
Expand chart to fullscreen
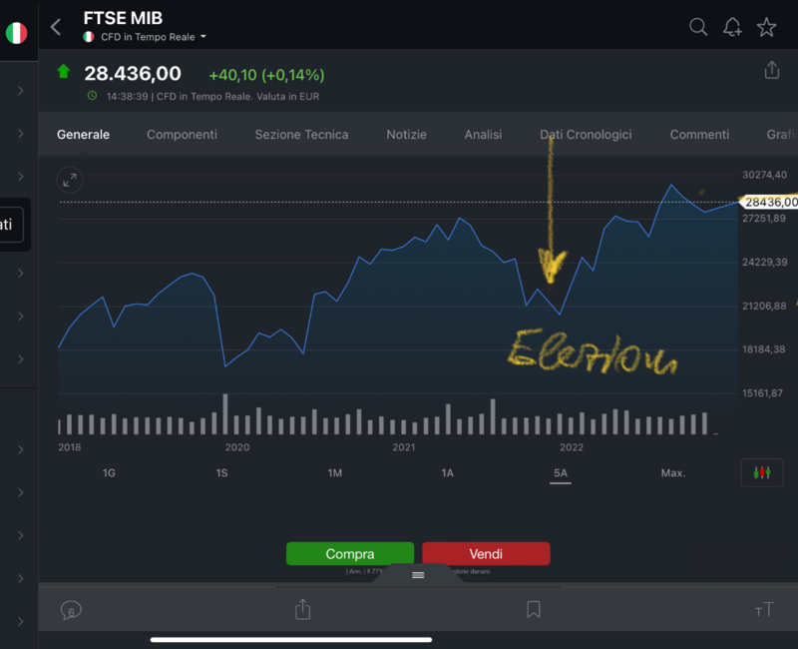pos(70,180)
